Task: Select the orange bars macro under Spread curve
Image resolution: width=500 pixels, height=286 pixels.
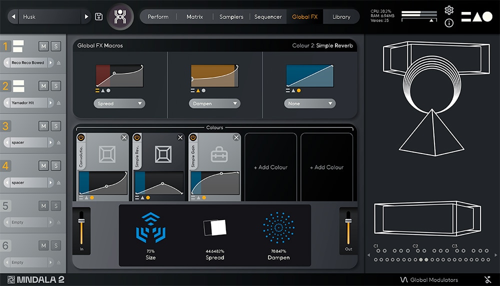Action: pyautogui.click(x=97, y=90)
